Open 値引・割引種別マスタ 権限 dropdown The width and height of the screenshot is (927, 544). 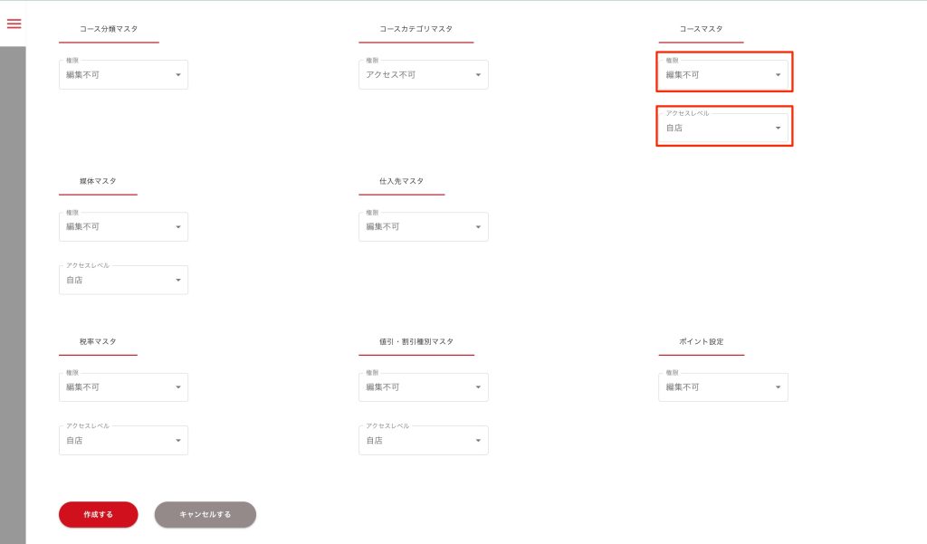click(x=423, y=387)
